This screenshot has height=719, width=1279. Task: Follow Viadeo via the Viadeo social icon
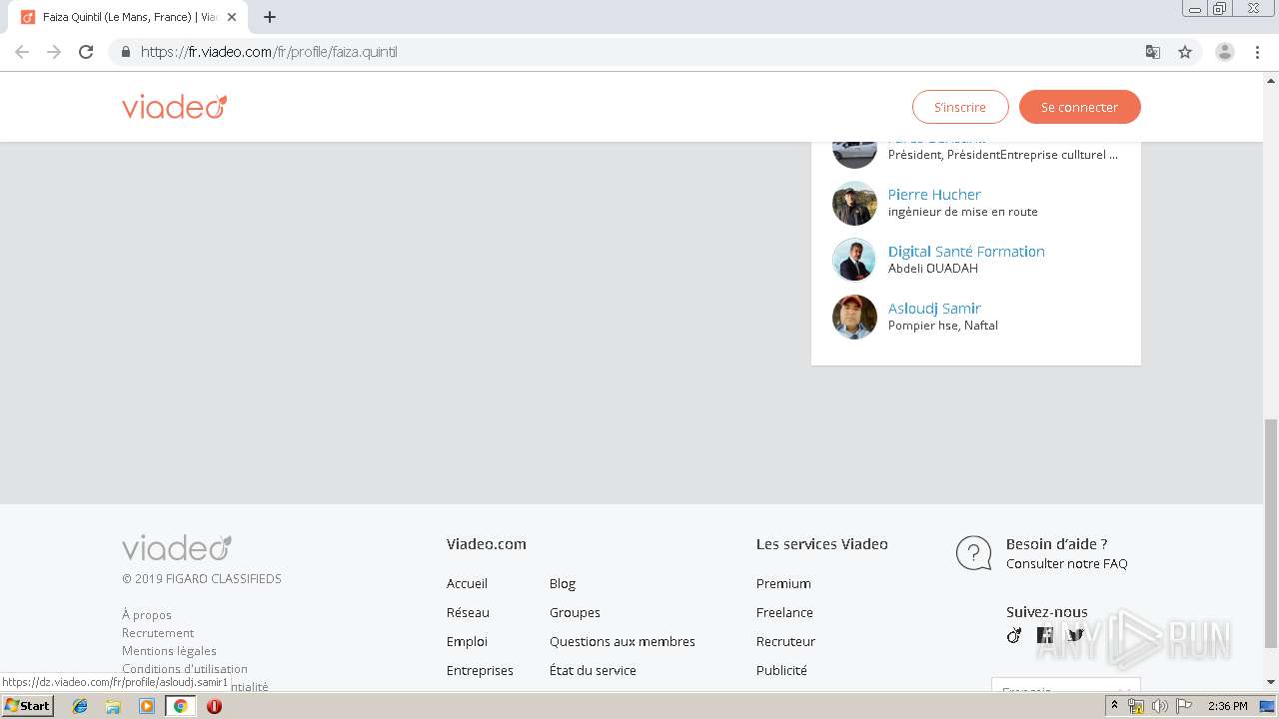point(1014,635)
